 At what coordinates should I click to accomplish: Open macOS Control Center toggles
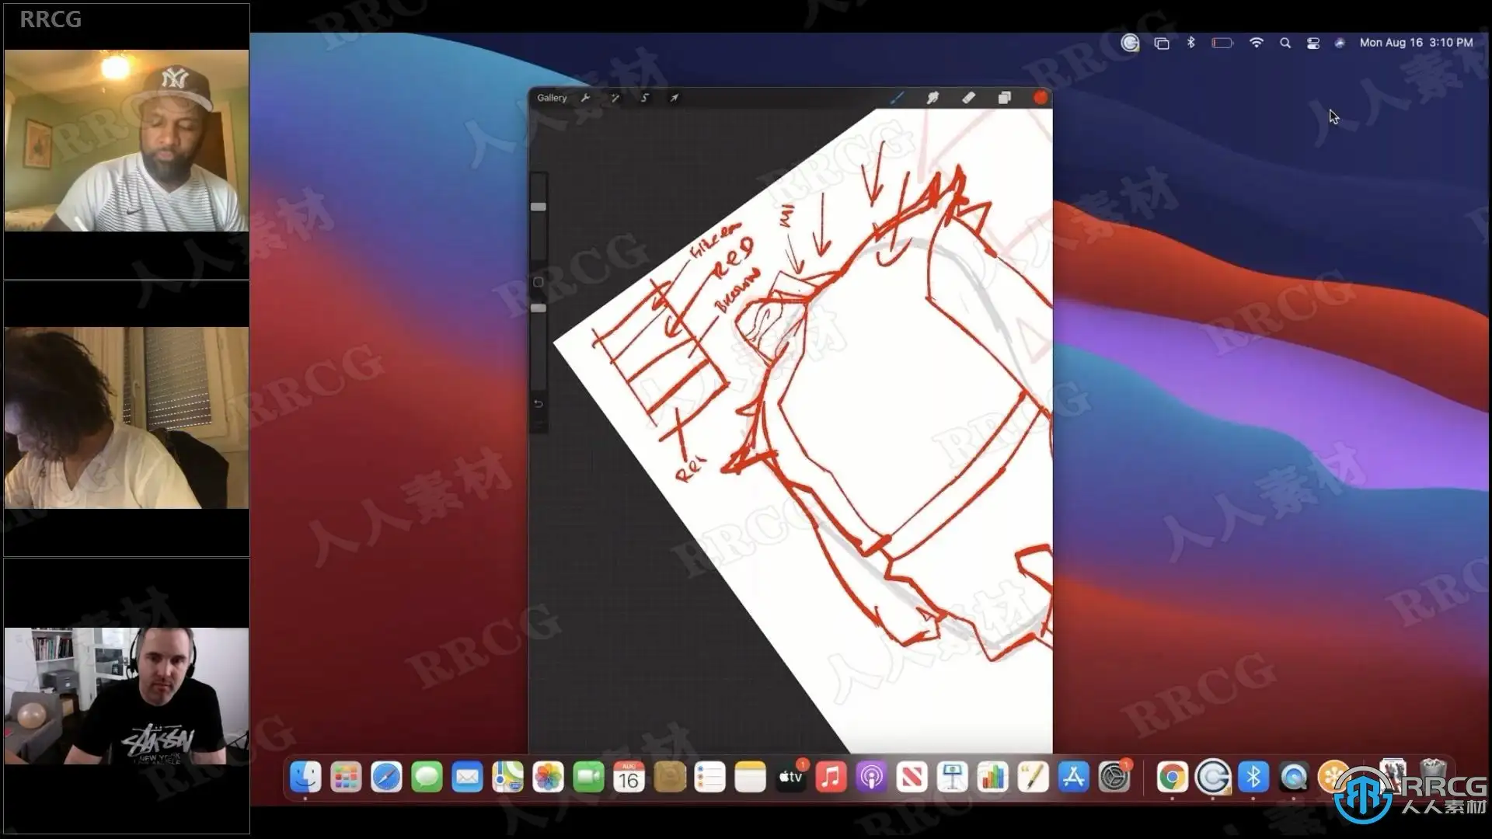(x=1313, y=44)
